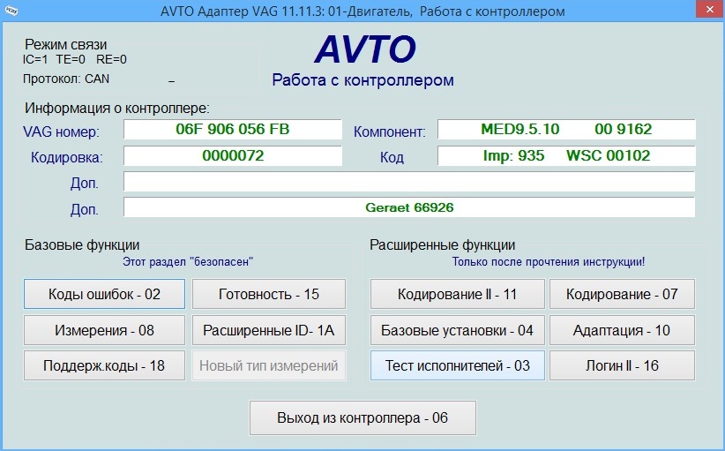Click the application icon in title bar
The image size is (725, 451).
click(x=11, y=11)
